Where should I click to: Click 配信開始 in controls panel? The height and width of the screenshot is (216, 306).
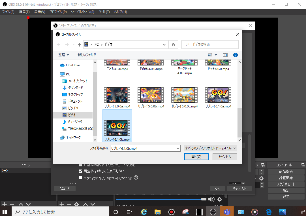286,171
